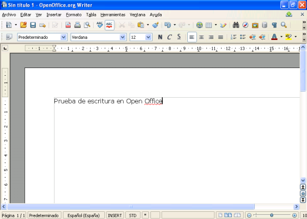
Task: Click the horizontal scrollbar below the document
Action: (x=153, y=206)
